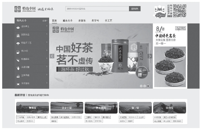Click the 搜特色 search button

coord(135,9)
